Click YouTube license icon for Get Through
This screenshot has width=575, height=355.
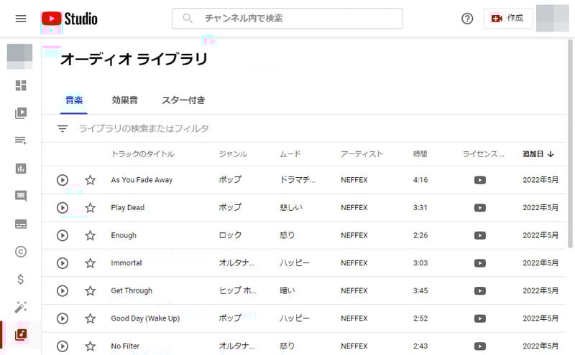pos(480,291)
